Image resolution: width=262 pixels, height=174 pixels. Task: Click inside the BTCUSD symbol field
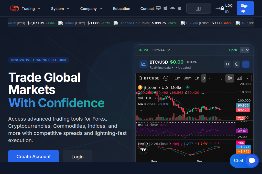(151, 78)
